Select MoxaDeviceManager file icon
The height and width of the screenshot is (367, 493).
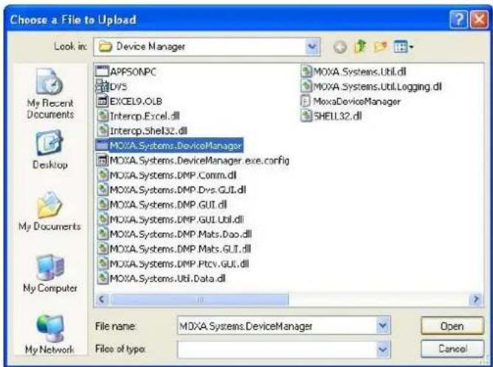coord(306,101)
